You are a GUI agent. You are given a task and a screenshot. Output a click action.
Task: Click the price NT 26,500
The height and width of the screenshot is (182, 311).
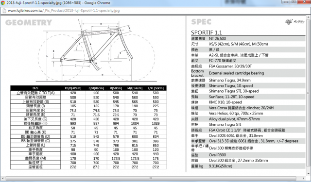click(x=217, y=39)
